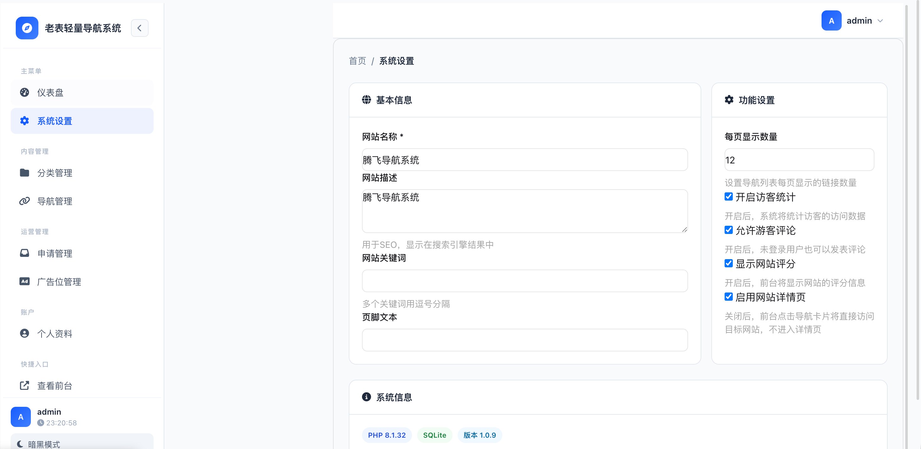921x449 pixels.
Task: Click the folder icon for 分类管理
Action: [24, 173]
